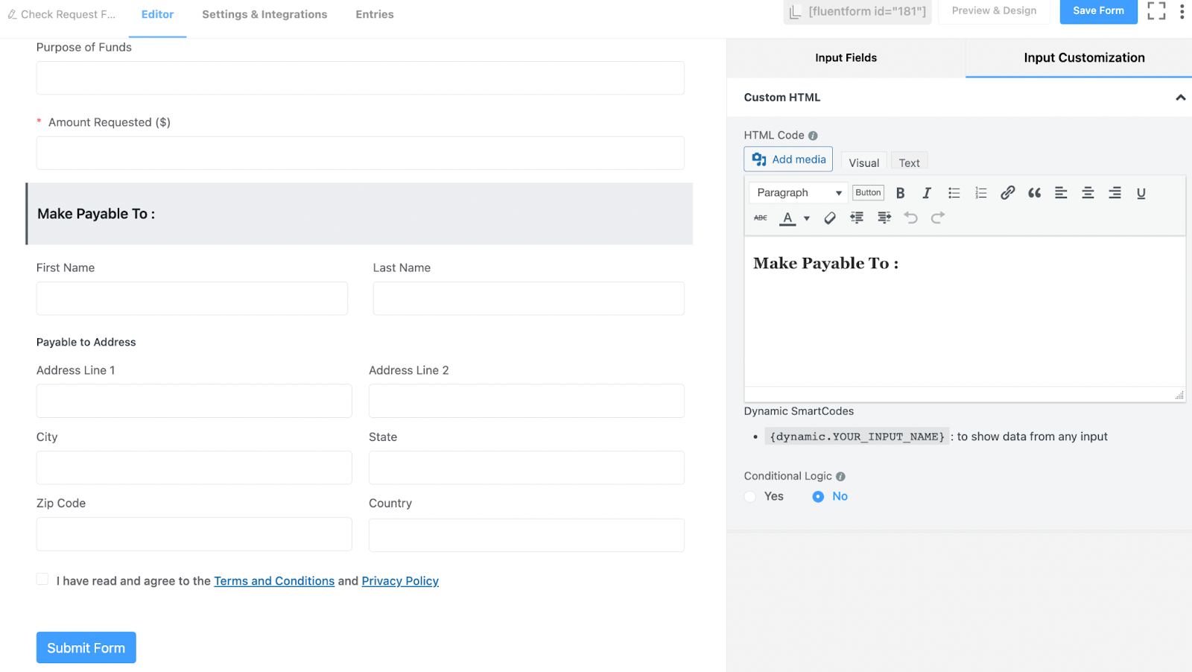The image size is (1192, 672).
Task: Click inside the HTML code editor area
Action: (965, 311)
